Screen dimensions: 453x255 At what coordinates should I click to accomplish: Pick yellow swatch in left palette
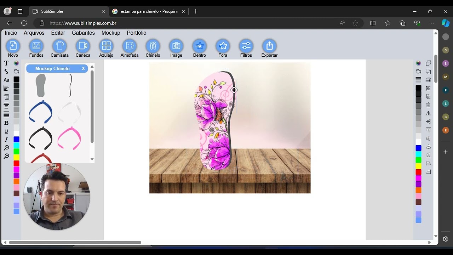coord(16,157)
